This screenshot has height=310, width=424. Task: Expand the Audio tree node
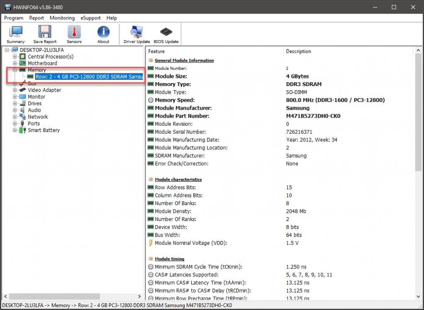pyautogui.click(x=15, y=110)
